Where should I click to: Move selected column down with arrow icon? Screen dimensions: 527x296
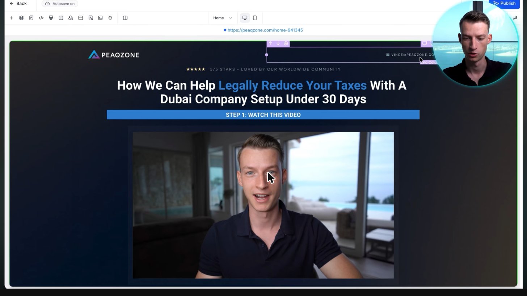coord(278,43)
